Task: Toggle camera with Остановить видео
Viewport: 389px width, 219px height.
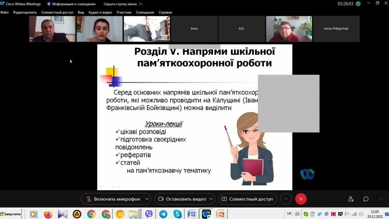Action: pyautogui.click(x=182, y=199)
